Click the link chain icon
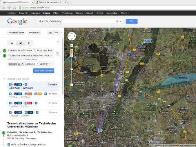This screenshot has height=147, width=196. click(56, 33)
